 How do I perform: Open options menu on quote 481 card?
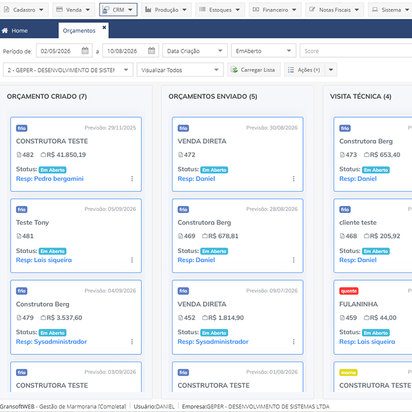pyautogui.click(x=132, y=260)
